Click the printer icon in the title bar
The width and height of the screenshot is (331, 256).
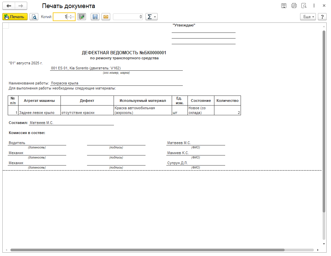(x=294, y=6)
